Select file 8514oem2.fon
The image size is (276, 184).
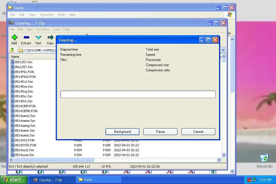(25, 116)
